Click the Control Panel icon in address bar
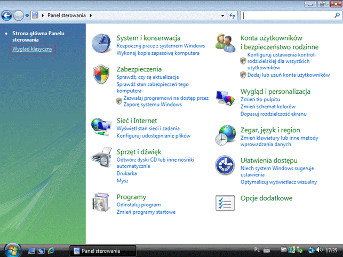The height and width of the screenshot is (257, 343). click(35, 15)
